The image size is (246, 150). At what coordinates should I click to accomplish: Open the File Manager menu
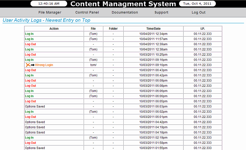(50, 12)
